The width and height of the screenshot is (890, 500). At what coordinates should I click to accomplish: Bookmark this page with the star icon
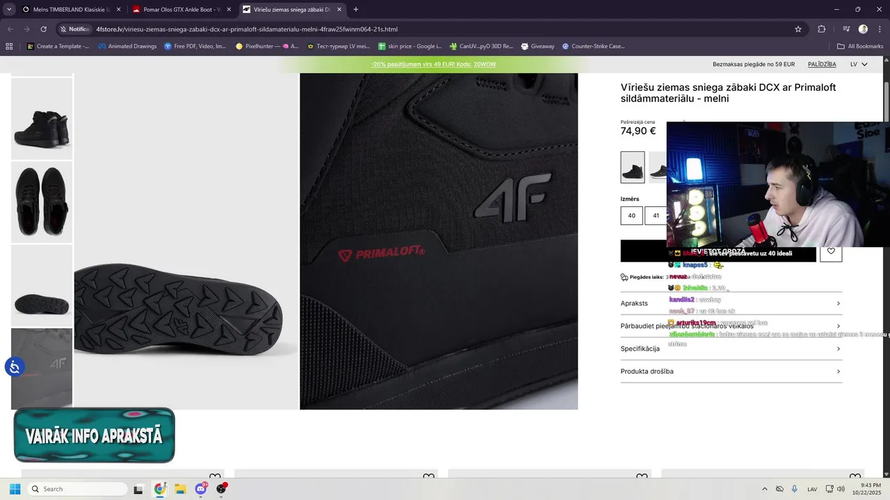(798, 29)
